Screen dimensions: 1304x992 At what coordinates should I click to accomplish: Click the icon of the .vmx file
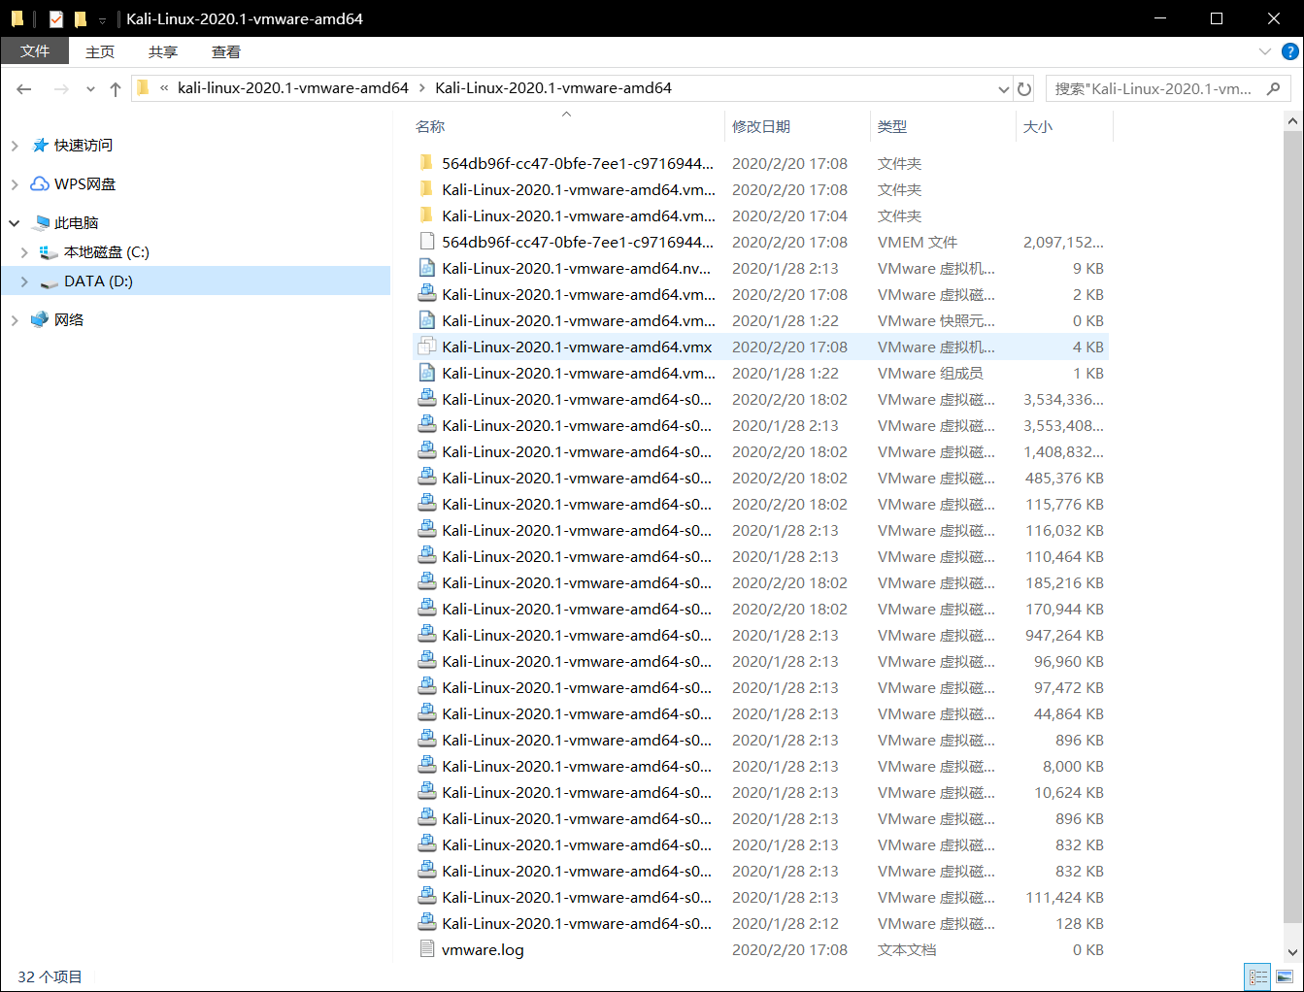coord(426,347)
